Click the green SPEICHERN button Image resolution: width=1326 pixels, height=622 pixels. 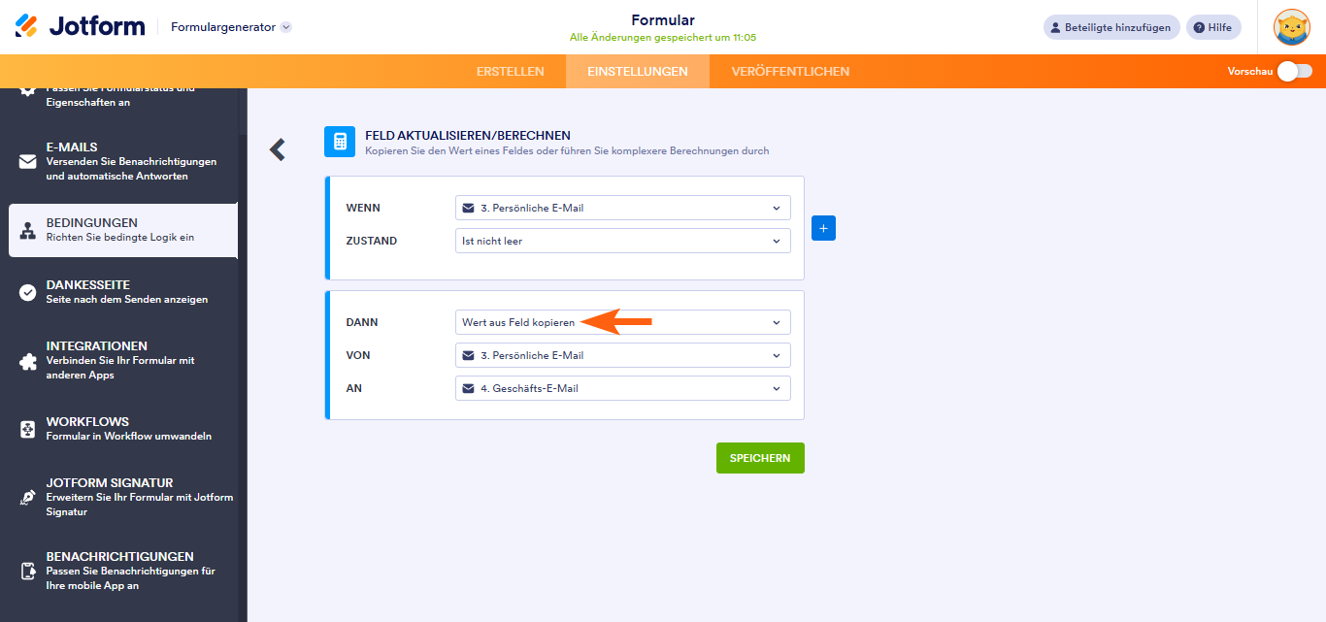[x=760, y=458]
